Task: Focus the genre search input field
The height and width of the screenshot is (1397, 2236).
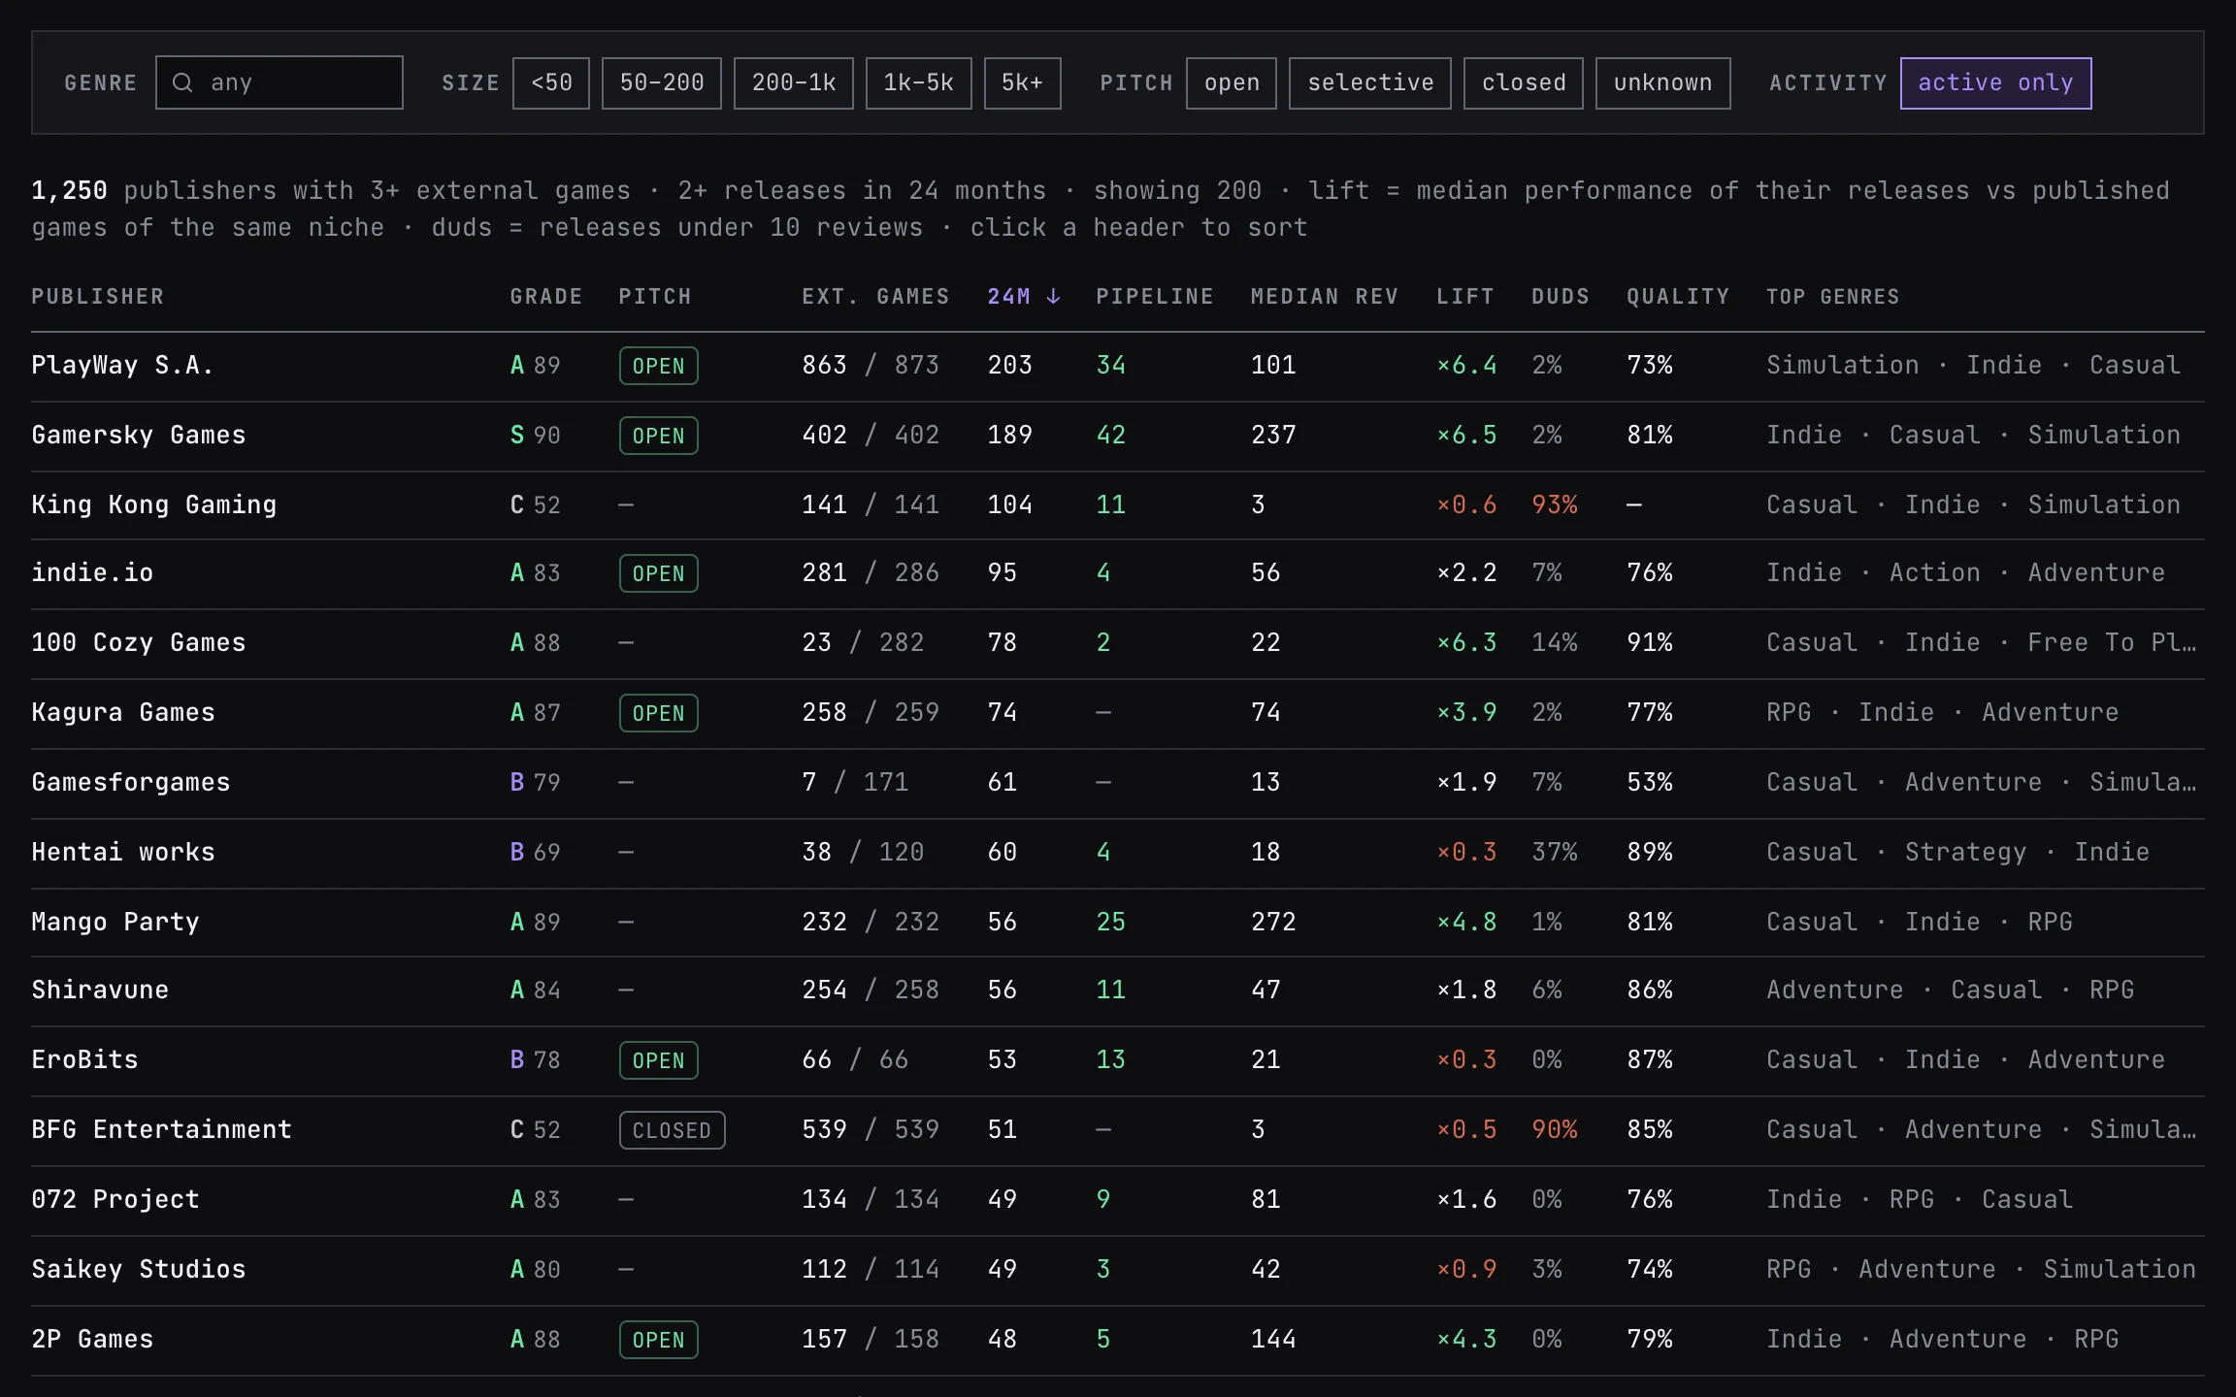Action: [x=279, y=82]
